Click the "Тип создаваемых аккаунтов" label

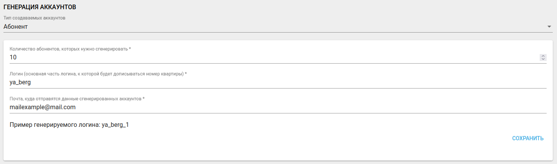pyautogui.click(x=35, y=18)
